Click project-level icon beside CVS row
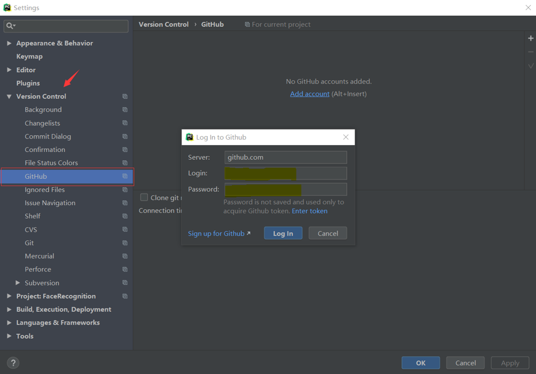The image size is (536, 374). coord(125,229)
